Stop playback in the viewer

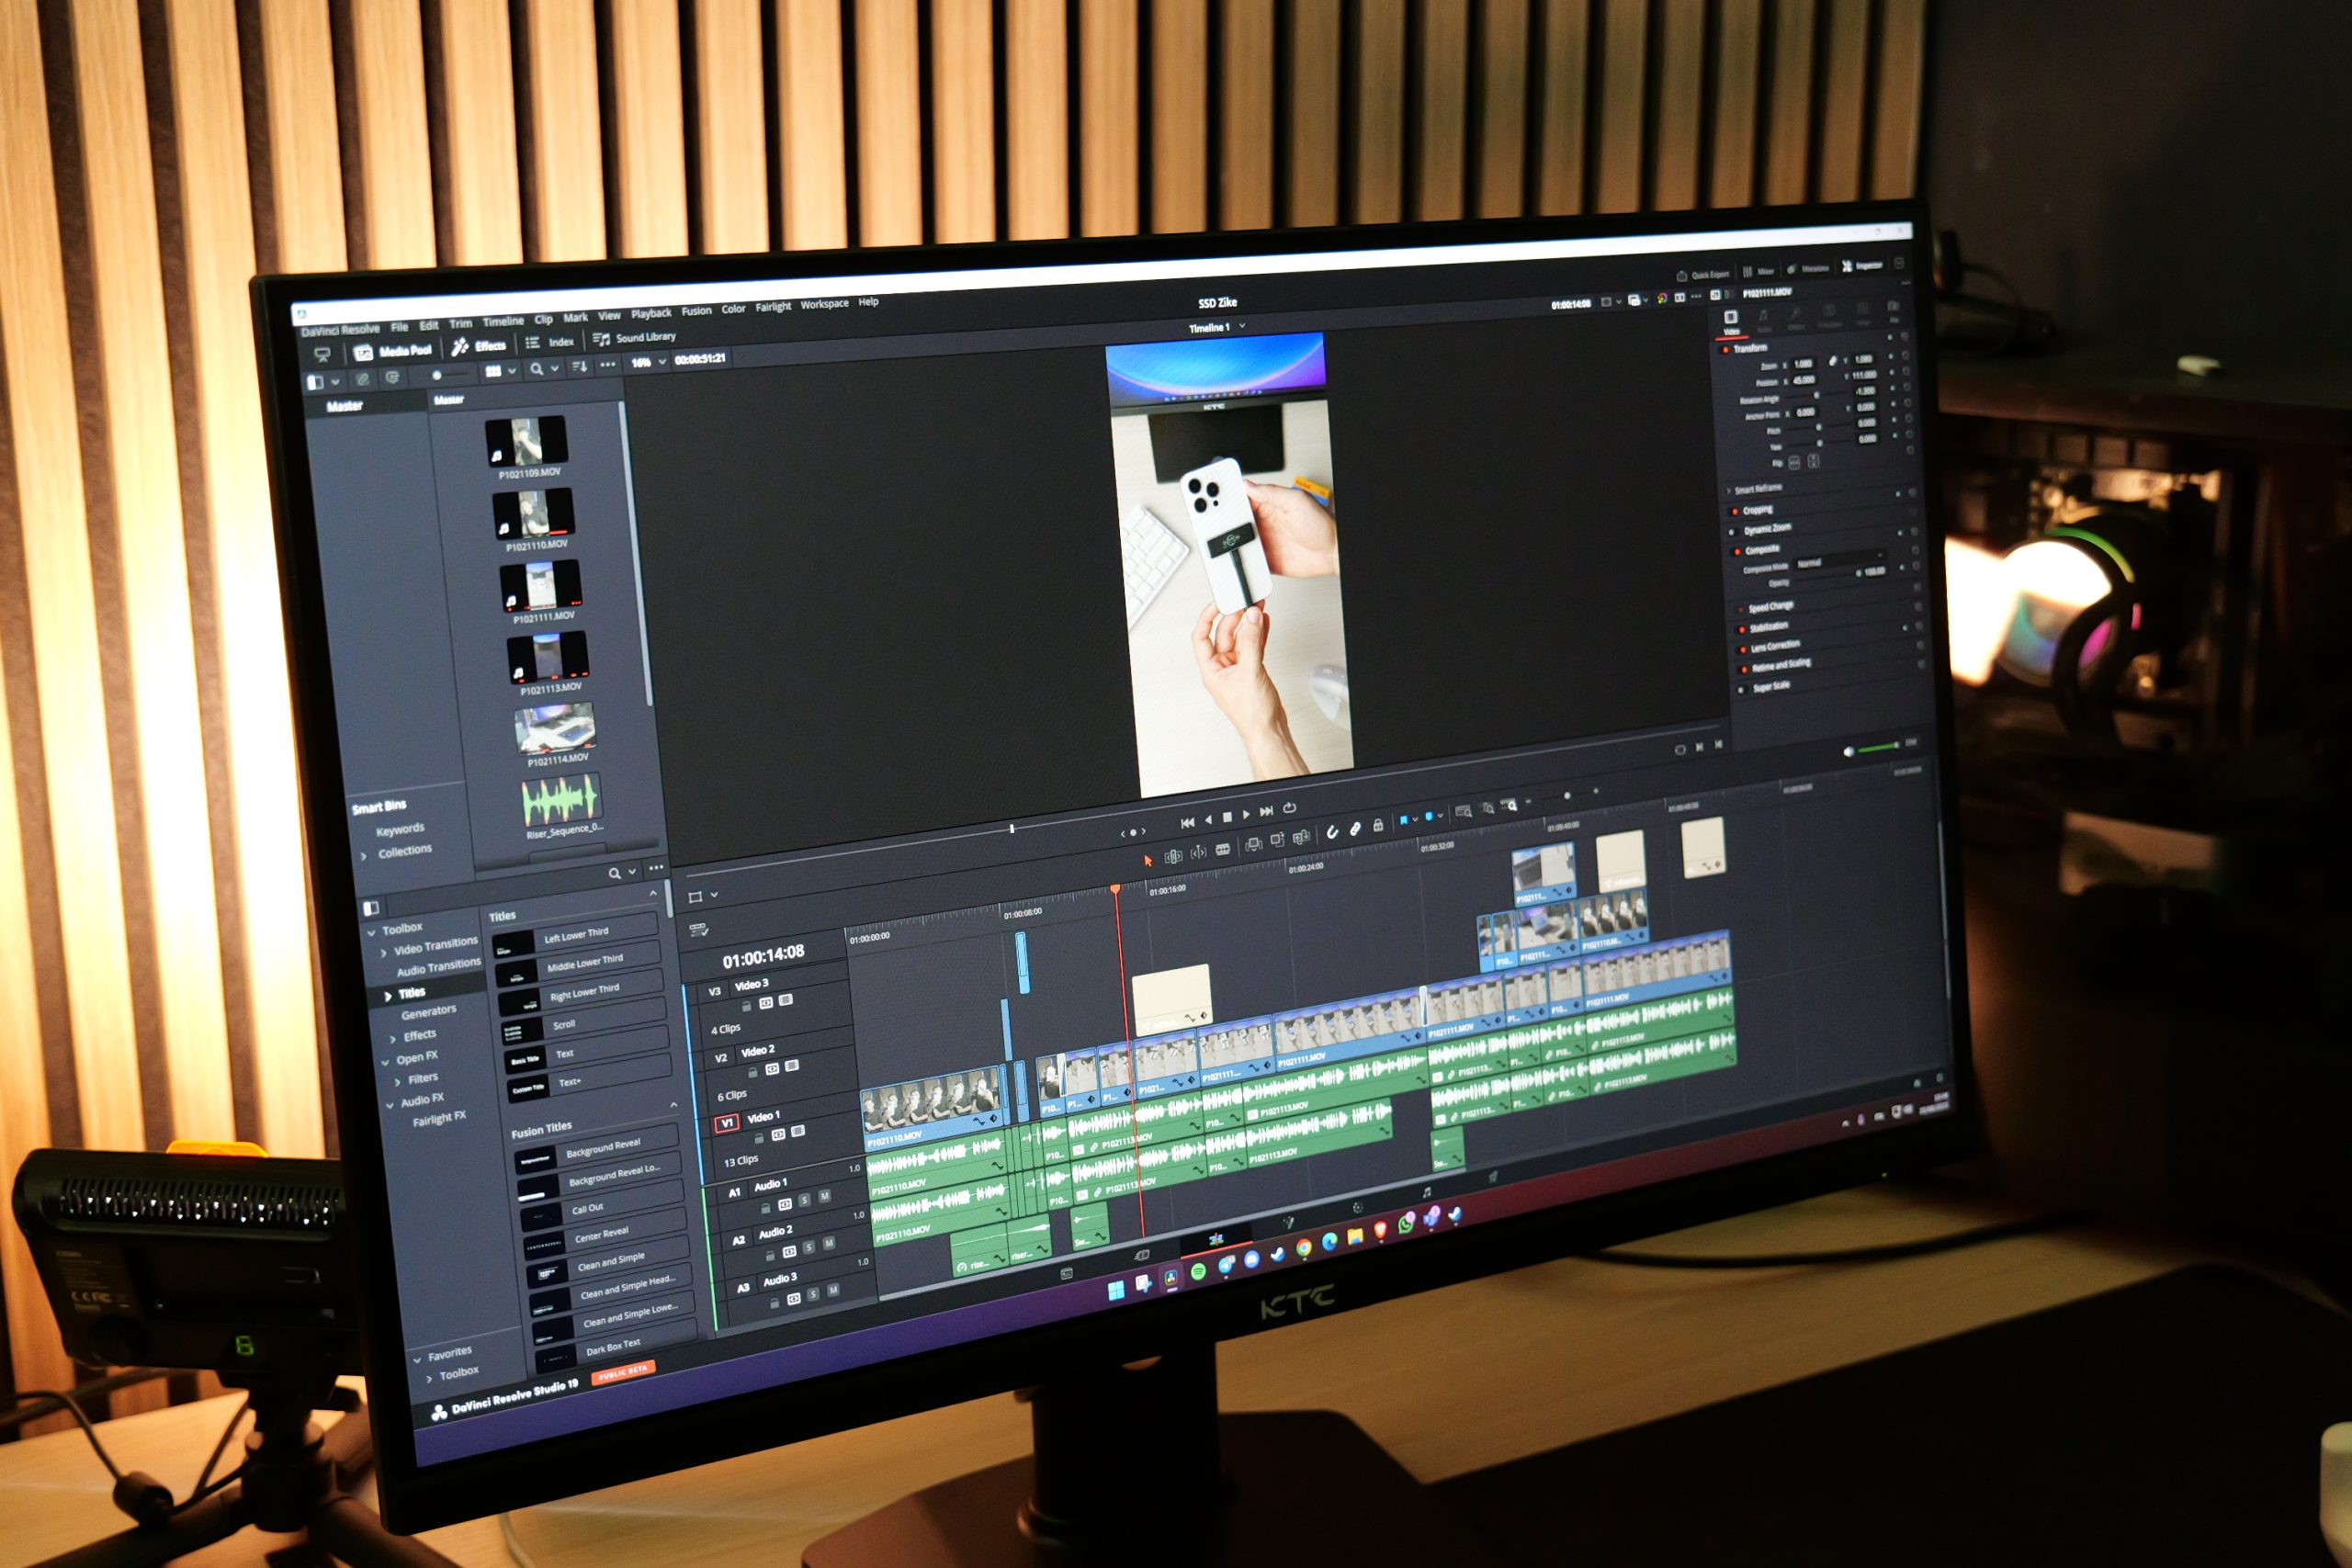[1227, 817]
